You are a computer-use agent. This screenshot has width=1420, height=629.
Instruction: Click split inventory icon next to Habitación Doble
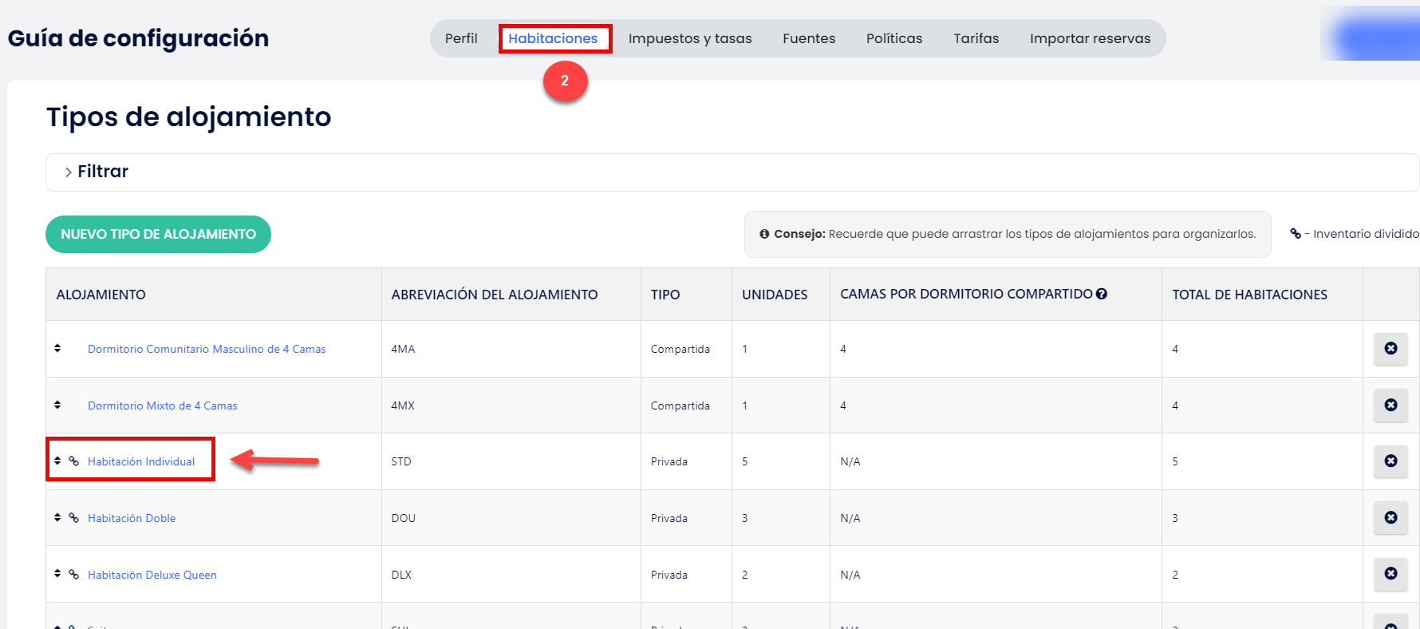pyautogui.click(x=74, y=518)
